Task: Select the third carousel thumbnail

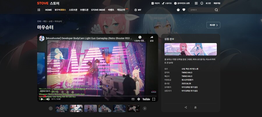Action: (x=91, y=109)
